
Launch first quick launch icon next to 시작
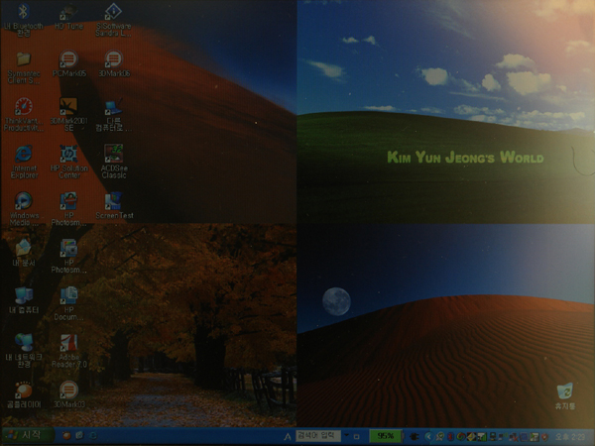[66, 436]
